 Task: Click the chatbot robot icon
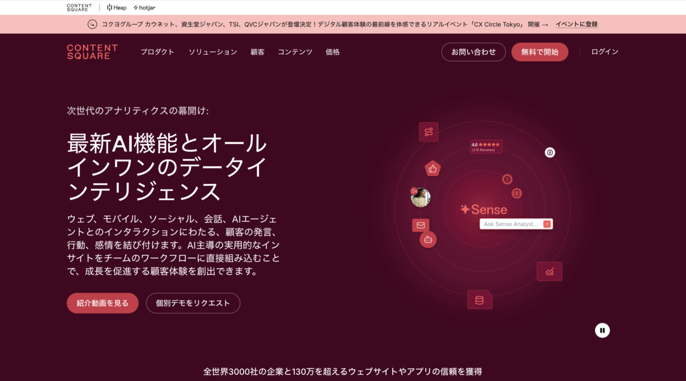tap(428, 239)
